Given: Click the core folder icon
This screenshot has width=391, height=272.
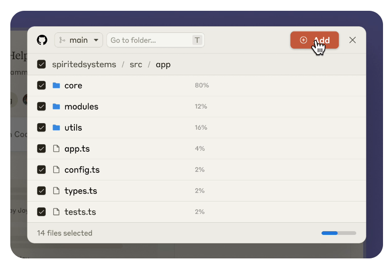Looking at the screenshot, I should coord(56,85).
